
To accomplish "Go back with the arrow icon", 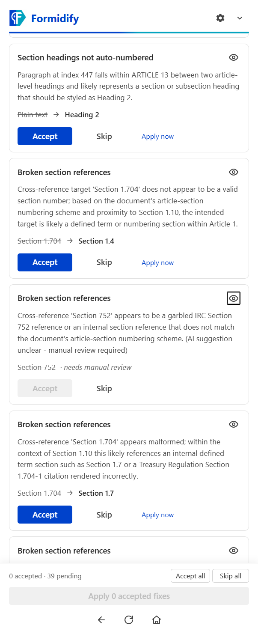I will tap(101, 619).
